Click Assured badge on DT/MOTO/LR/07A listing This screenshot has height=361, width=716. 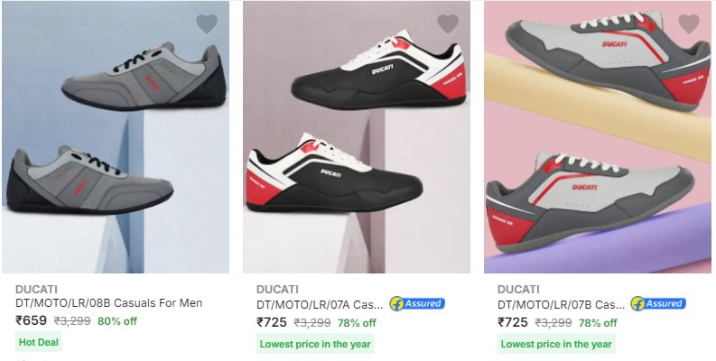pyautogui.click(x=417, y=304)
